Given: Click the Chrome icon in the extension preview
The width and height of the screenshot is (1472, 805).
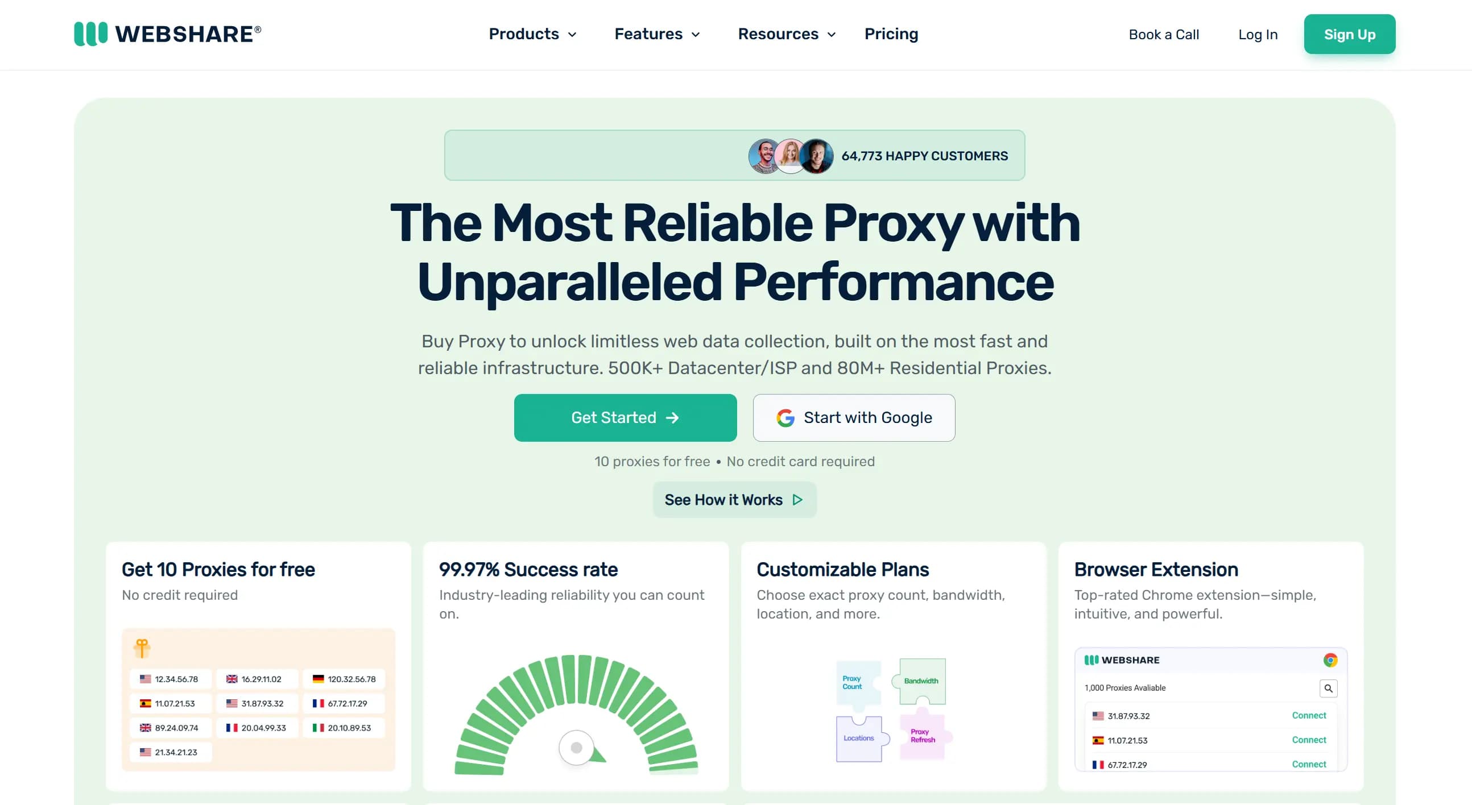Looking at the screenshot, I should pyautogui.click(x=1331, y=659).
